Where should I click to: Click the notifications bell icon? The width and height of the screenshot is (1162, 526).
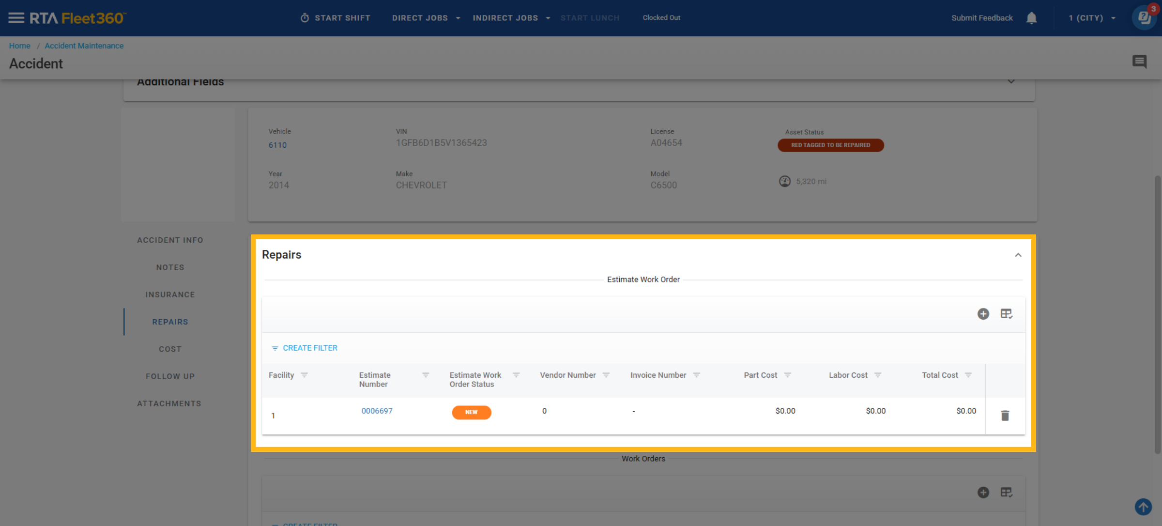coord(1031,18)
